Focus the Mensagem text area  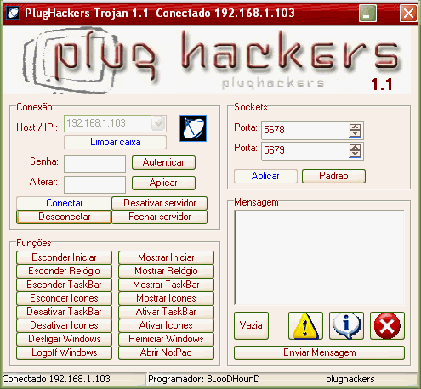(x=319, y=257)
